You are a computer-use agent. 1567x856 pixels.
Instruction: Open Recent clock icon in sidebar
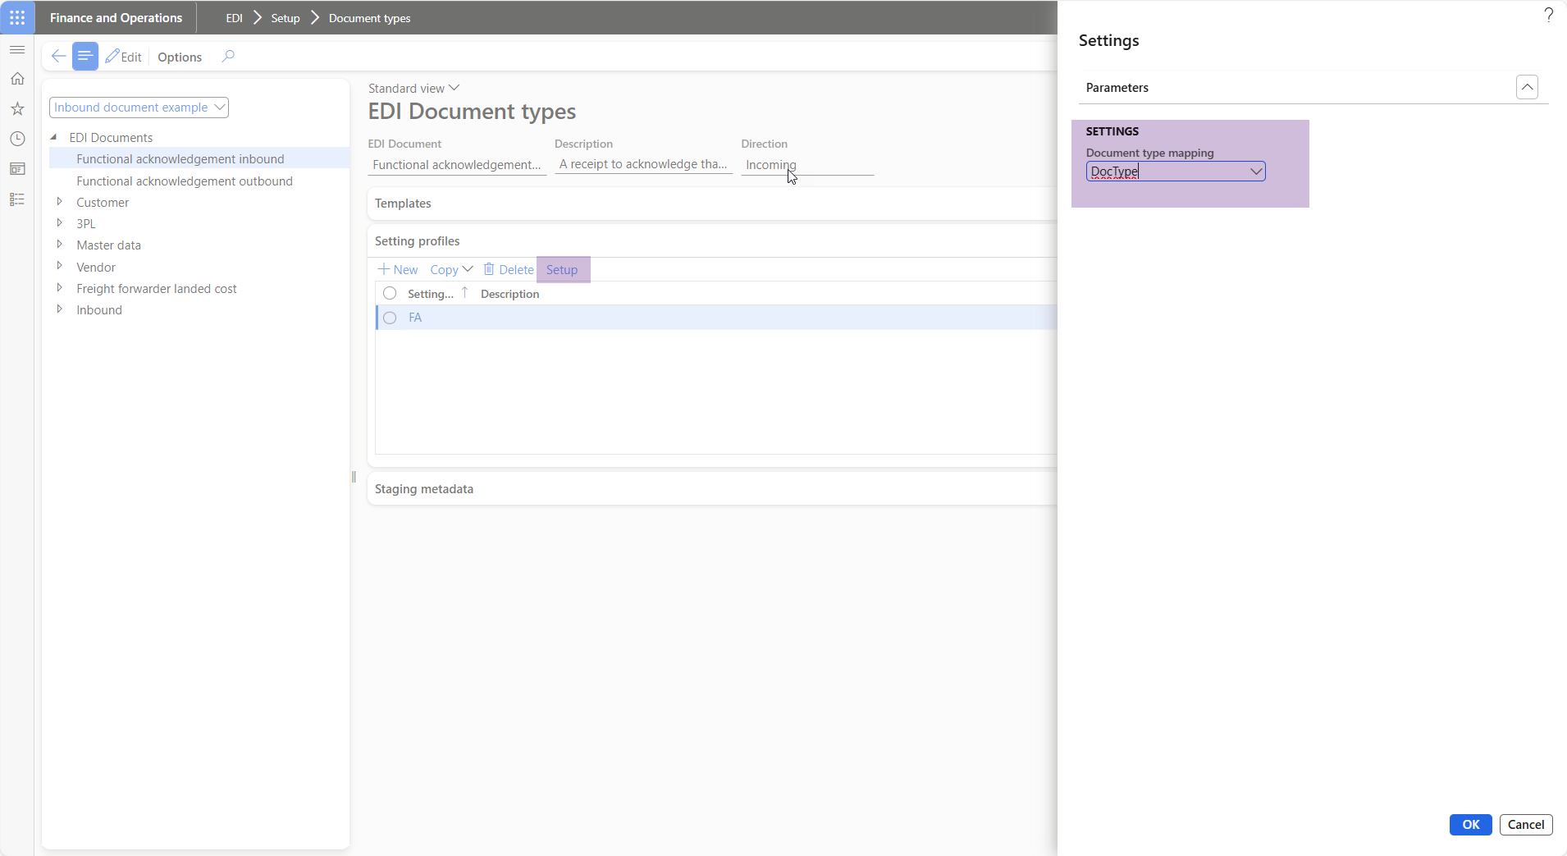[17, 139]
